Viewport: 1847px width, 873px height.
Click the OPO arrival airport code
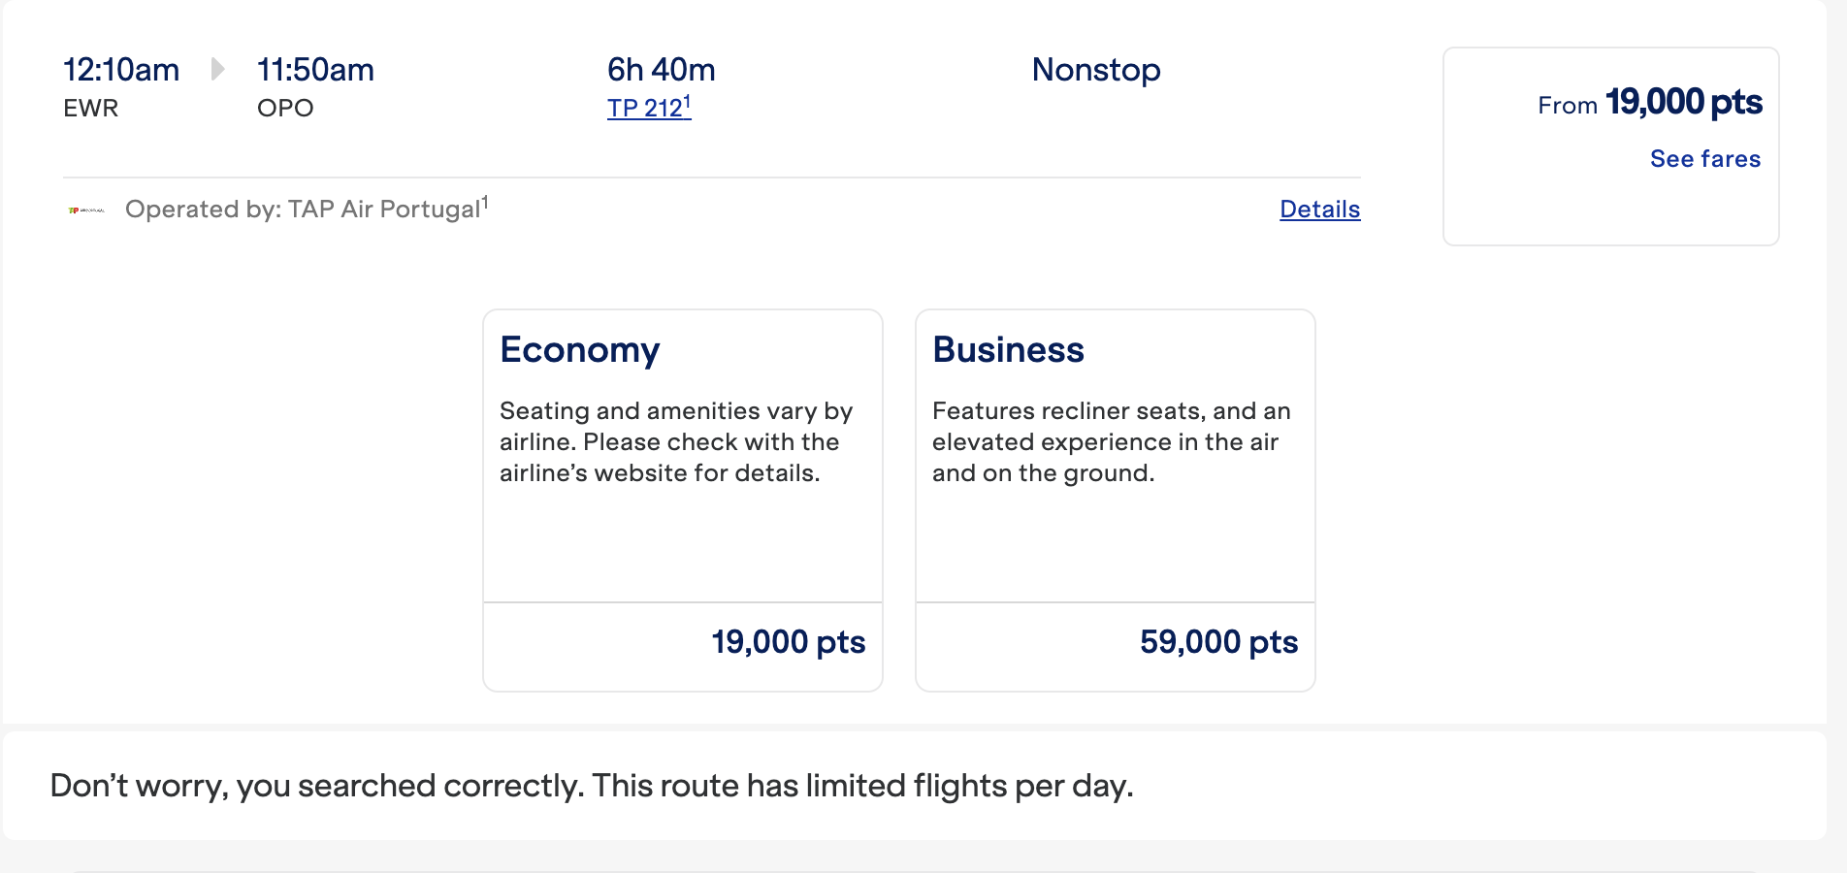click(x=283, y=108)
